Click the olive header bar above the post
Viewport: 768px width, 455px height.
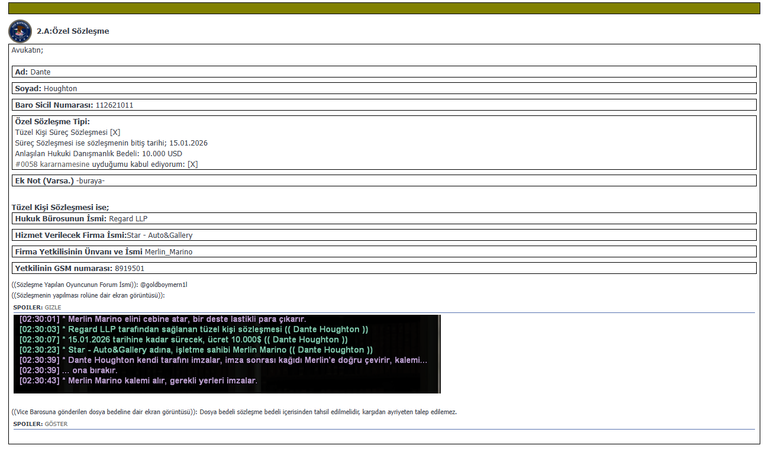click(384, 8)
